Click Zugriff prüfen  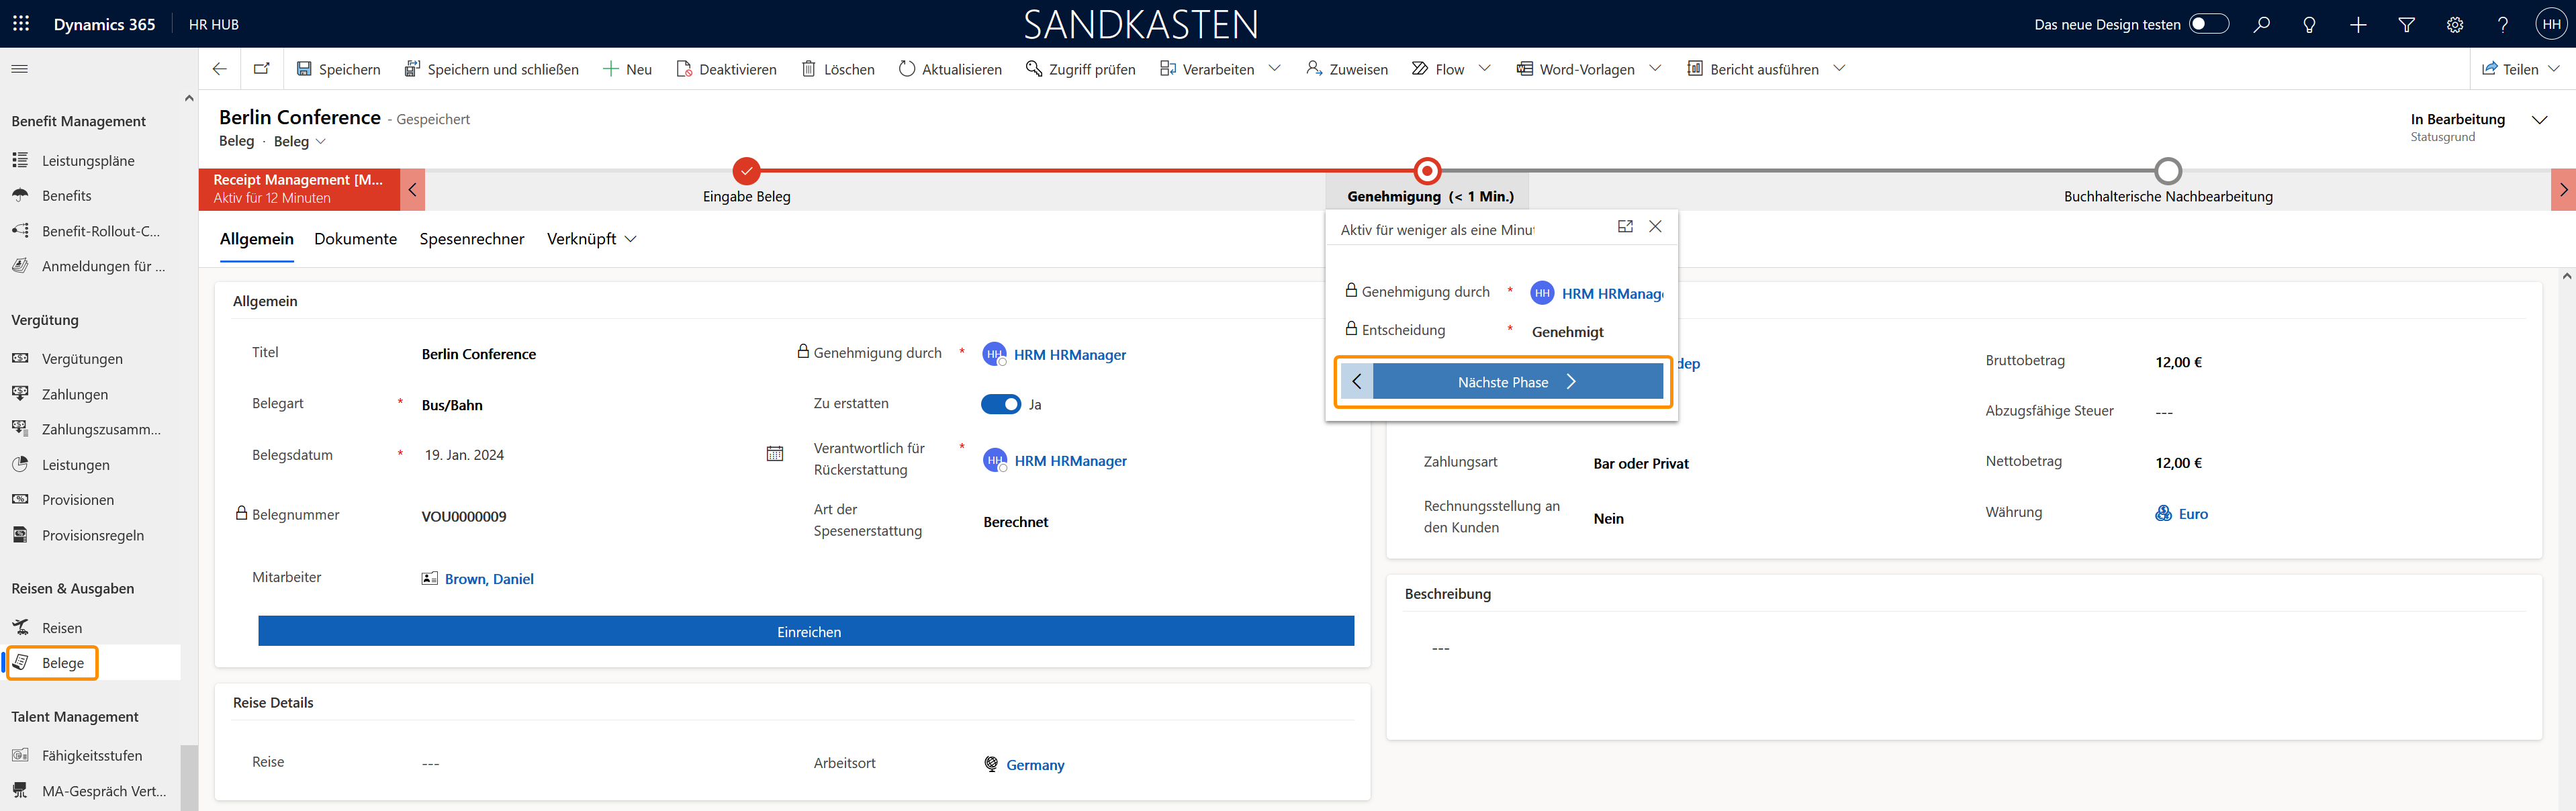1080,69
